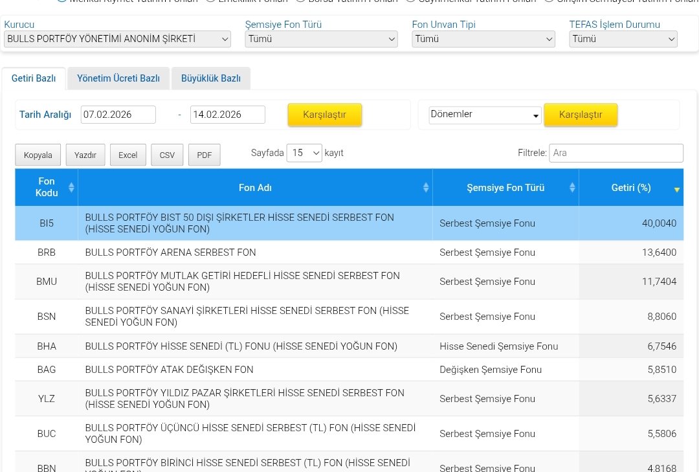Click return value 5,6337

pyautogui.click(x=661, y=398)
